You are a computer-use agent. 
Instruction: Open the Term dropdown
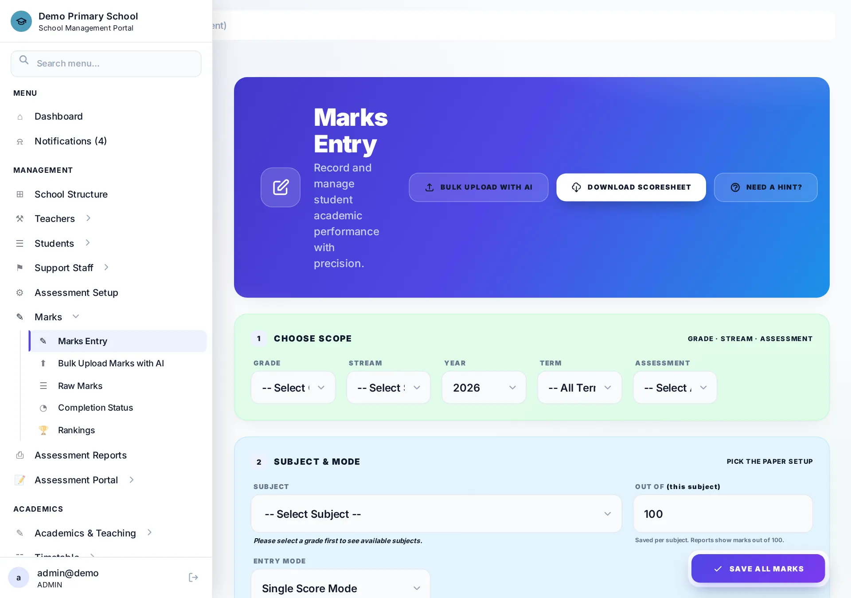pos(580,388)
